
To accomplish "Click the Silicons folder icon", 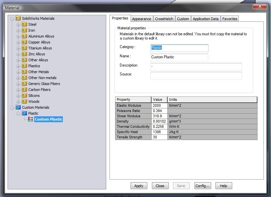I will point(24,96).
